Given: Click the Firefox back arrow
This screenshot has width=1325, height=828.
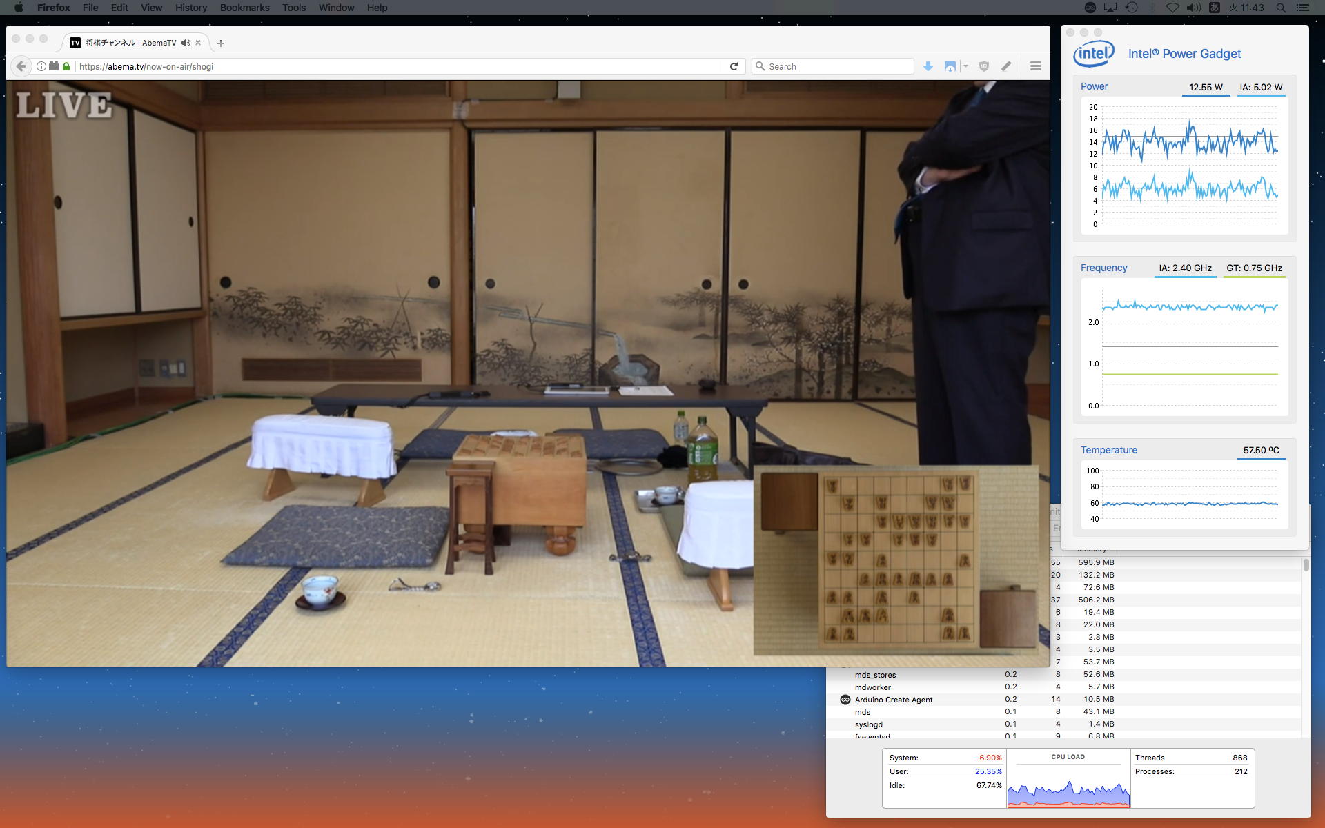Looking at the screenshot, I should 21,66.
